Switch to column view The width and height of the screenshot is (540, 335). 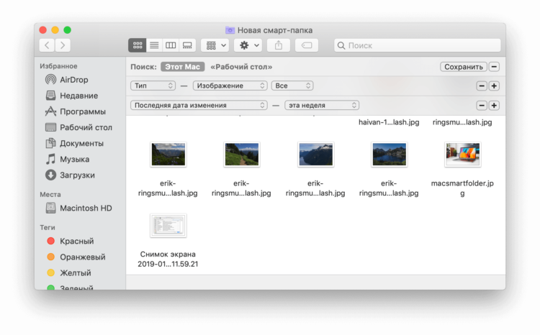pos(171,45)
